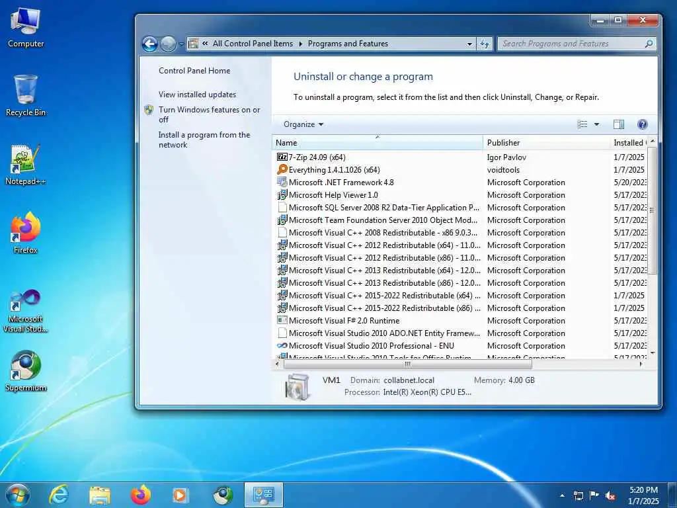Screen dimensions: 677x508
Task: Sort list by Installed On column header
Action: (629, 143)
